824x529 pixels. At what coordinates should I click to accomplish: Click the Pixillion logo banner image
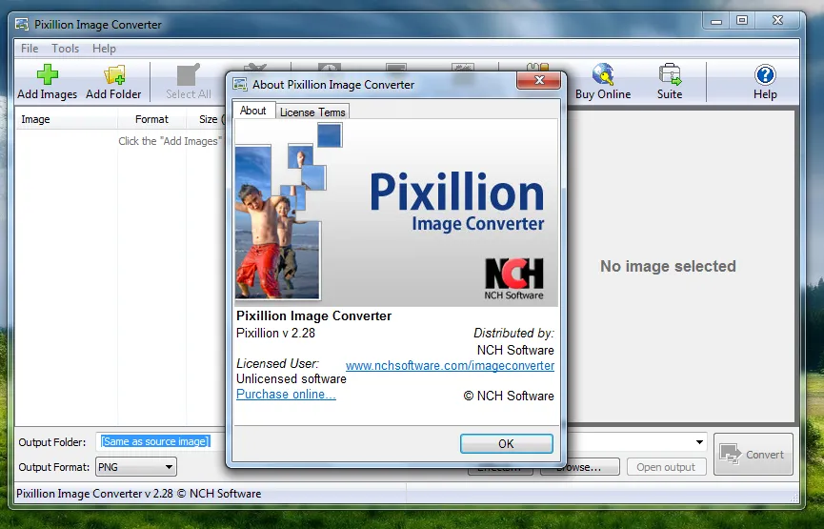tap(397, 213)
